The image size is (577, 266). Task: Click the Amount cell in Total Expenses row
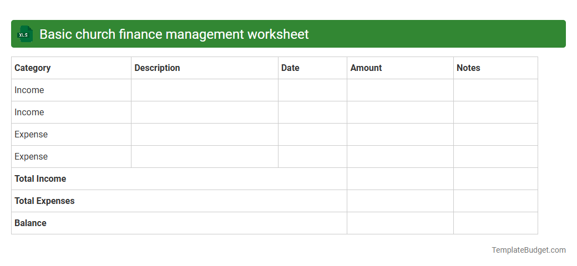pyautogui.click(x=400, y=201)
